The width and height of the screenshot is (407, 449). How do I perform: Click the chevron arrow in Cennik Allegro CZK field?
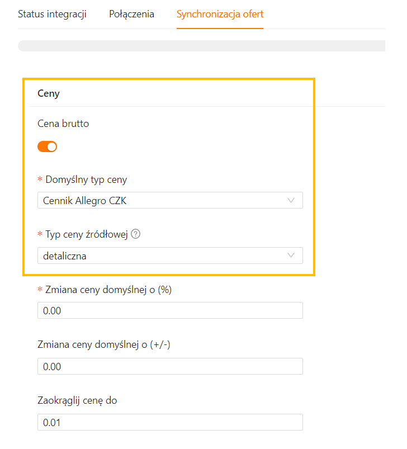point(291,200)
